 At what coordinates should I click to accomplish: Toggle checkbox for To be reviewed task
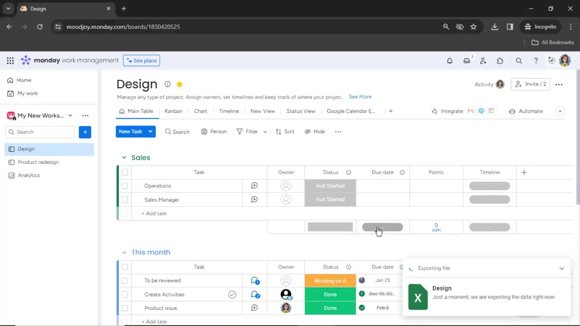point(124,280)
